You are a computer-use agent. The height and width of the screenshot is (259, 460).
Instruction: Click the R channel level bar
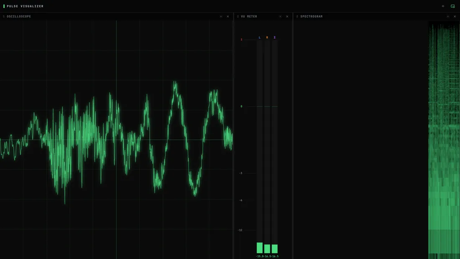(x=267, y=249)
